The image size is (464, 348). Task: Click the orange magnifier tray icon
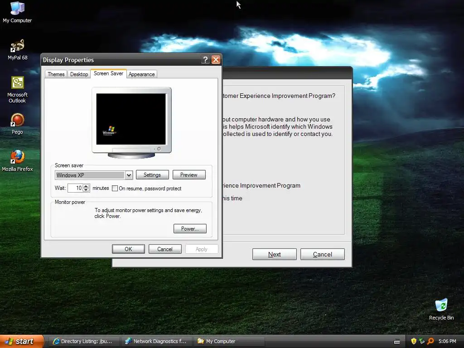(430, 341)
